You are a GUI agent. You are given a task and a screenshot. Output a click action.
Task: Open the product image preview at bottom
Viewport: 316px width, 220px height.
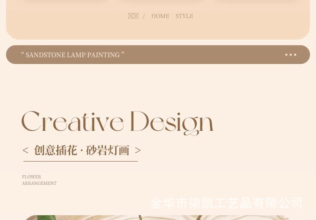tap(158, 218)
